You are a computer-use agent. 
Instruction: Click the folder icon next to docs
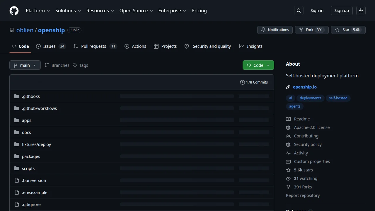pyautogui.click(x=17, y=132)
